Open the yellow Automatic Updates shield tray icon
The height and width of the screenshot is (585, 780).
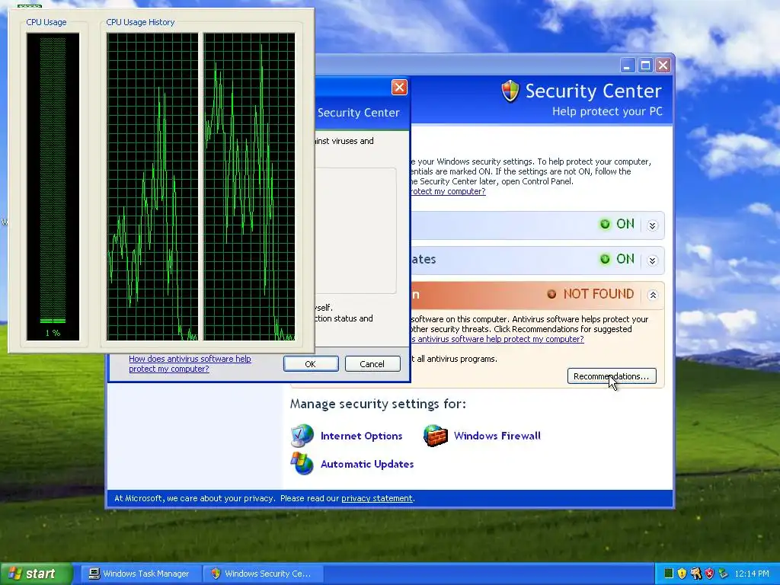point(682,574)
